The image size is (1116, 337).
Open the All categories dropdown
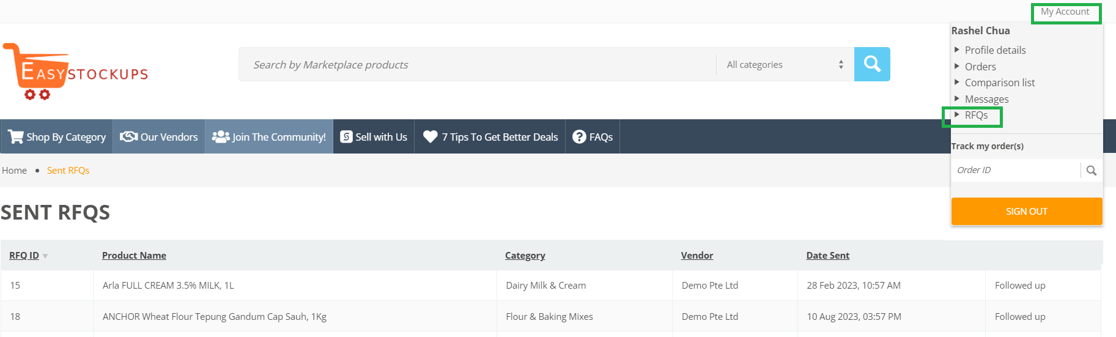coord(785,65)
